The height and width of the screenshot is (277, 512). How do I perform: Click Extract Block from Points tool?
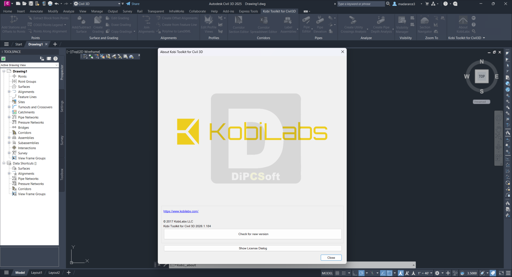tap(48, 18)
